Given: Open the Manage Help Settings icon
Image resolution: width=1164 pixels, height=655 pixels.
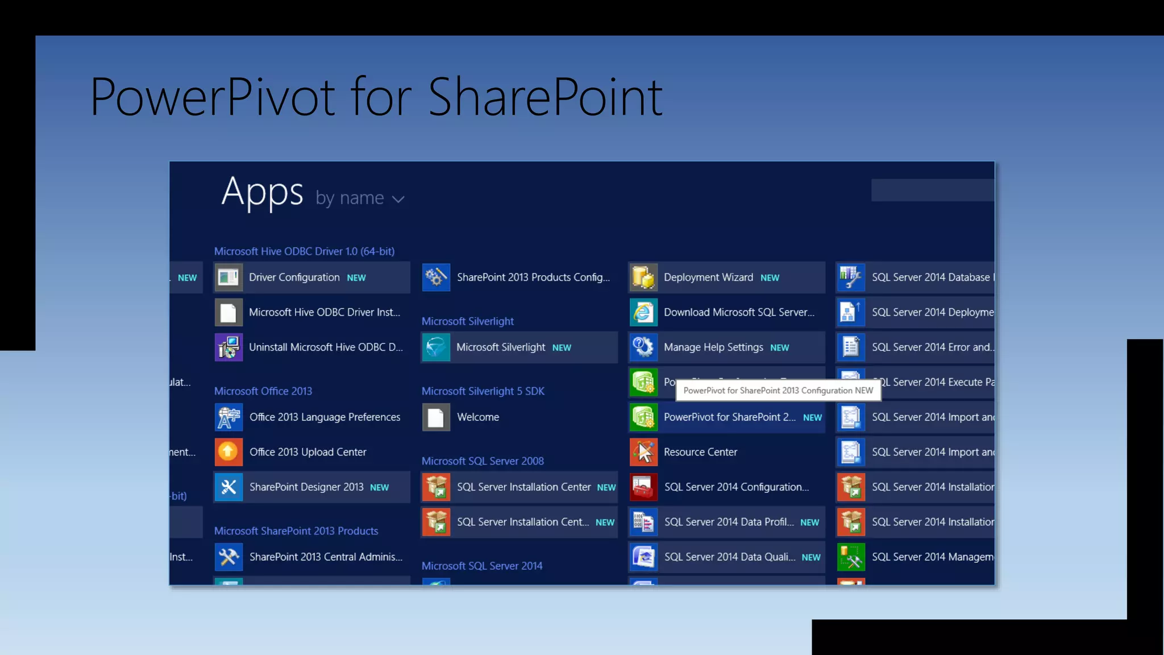Looking at the screenshot, I should pos(643,347).
